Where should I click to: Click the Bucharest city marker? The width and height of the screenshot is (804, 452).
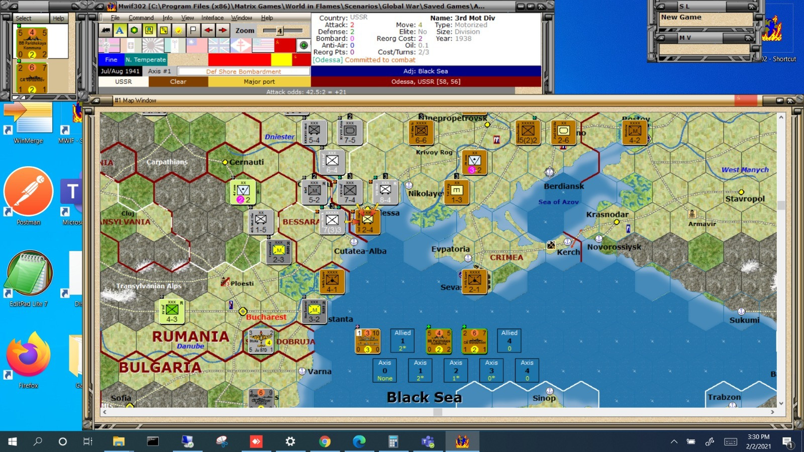click(x=243, y=311)
